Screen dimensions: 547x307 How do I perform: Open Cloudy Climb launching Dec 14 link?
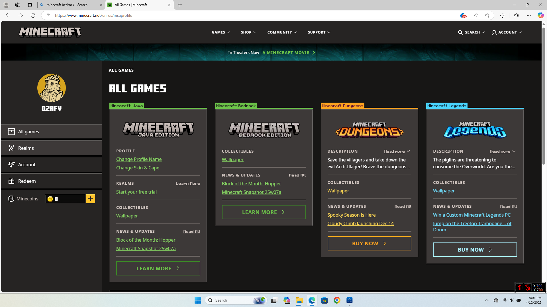[360, 223]
